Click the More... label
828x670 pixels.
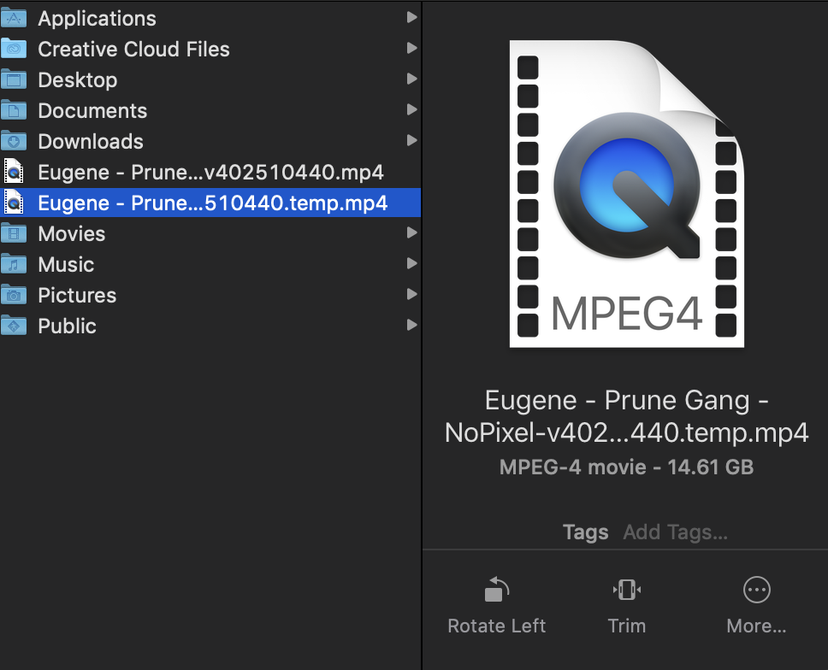pos(757,626)
